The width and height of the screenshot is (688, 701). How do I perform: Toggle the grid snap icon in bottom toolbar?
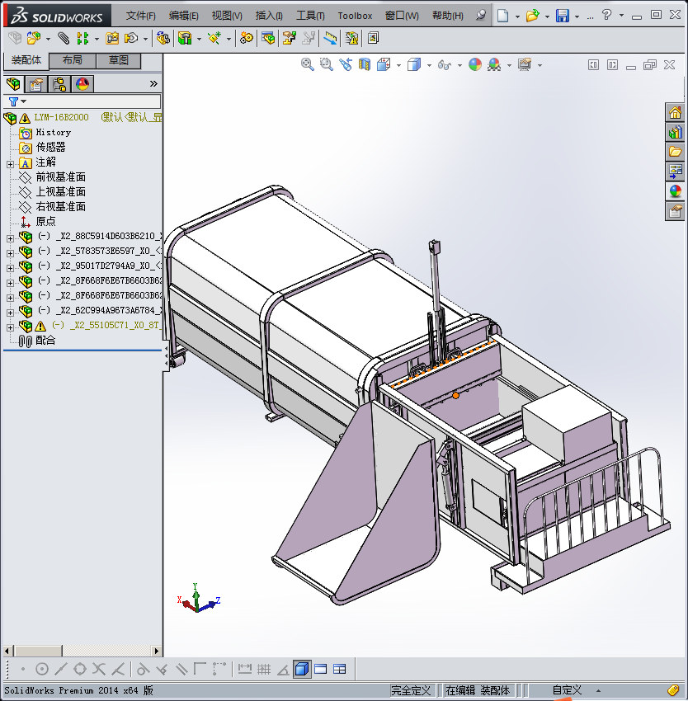click(264, 669)
